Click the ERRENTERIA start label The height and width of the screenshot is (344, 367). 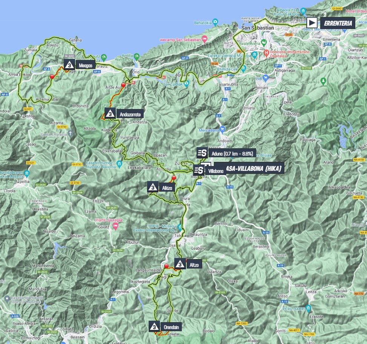pos(337,23)
